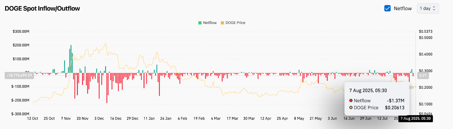The height and width of the screenshot is (129, 453).
Task: Click the DOGE Spot Inflow/Outflow title
Action: (x=42, y=8)
